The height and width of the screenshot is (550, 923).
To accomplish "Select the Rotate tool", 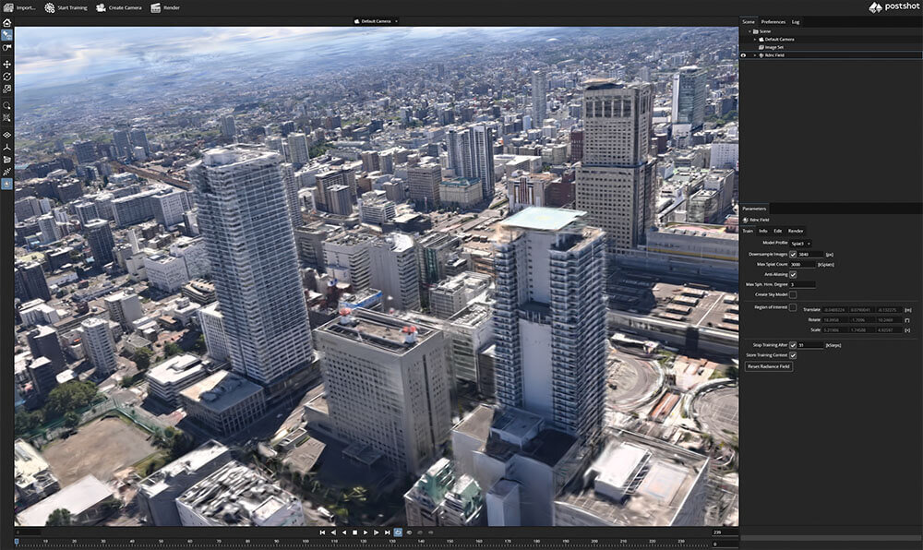I will [6, 77].
